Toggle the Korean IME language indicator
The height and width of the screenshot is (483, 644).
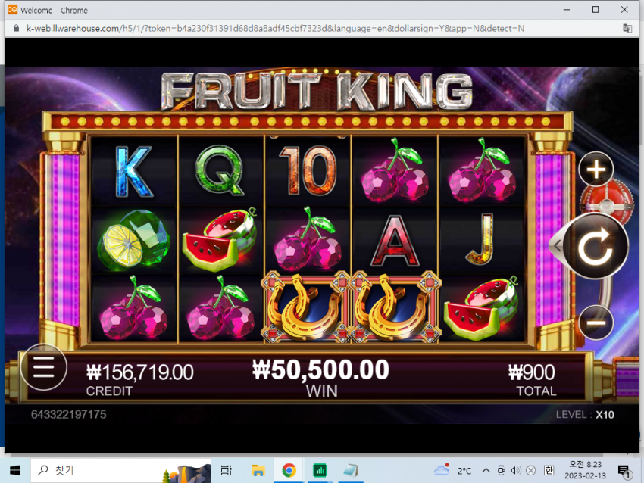click(549, 470)
